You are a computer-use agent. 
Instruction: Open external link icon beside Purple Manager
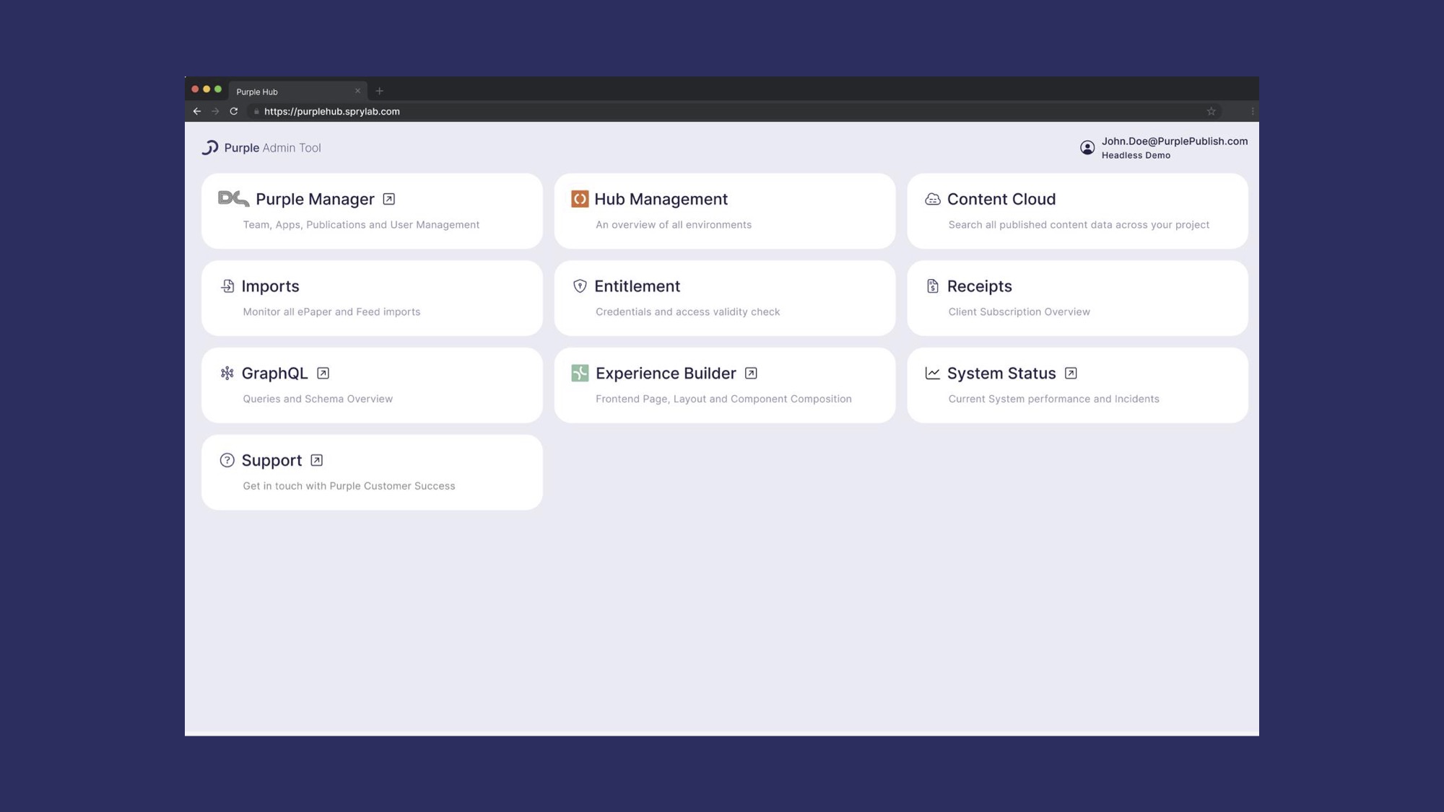pyautogui.click(x=388, y=199)
